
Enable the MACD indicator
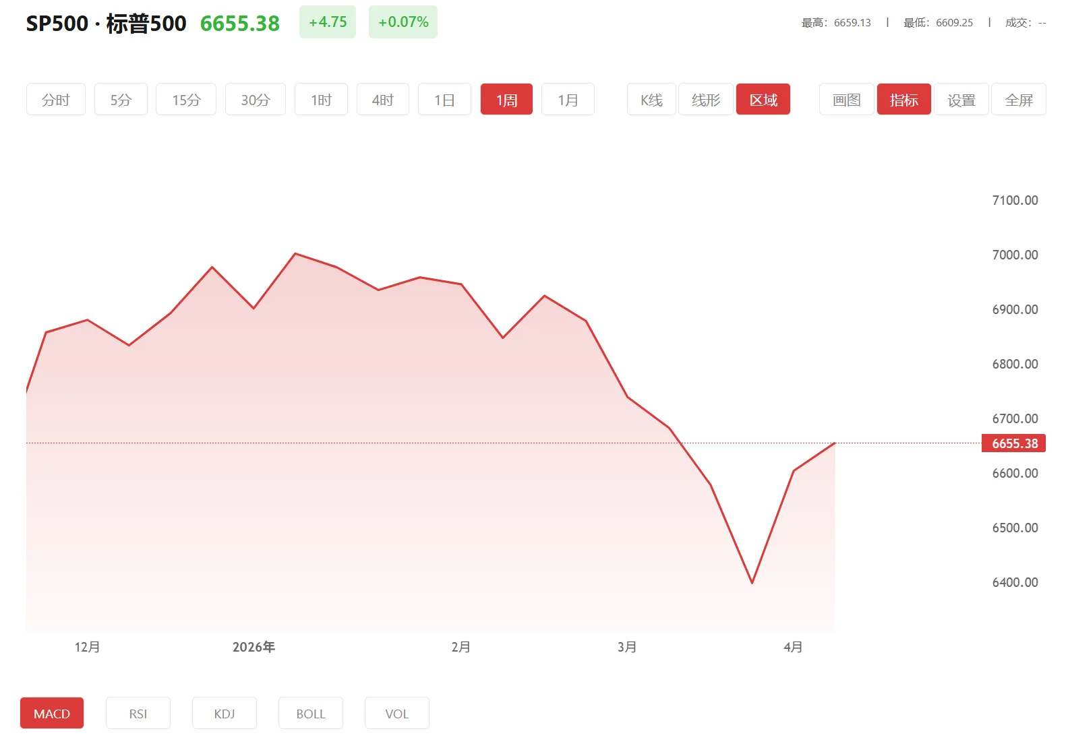[x=52, y=714]
